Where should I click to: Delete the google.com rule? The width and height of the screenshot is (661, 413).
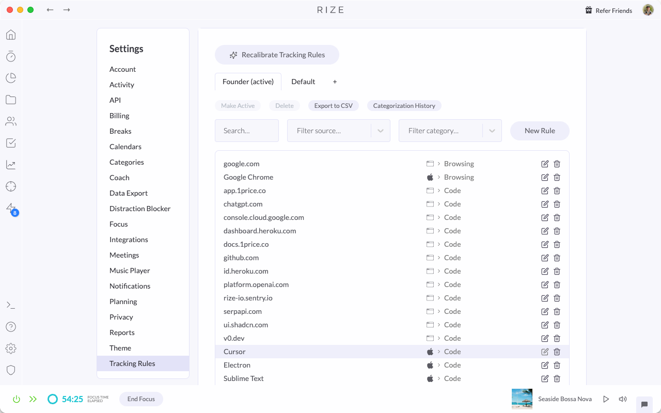coord(557,164)
